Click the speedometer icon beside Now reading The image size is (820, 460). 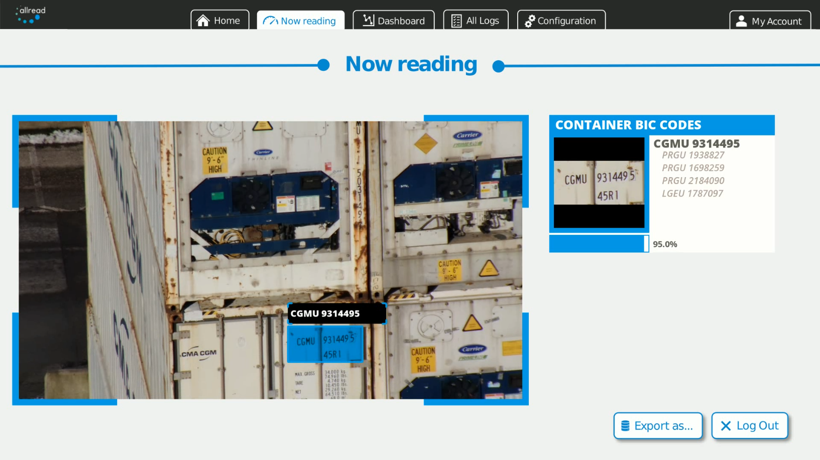pos(270,21)
